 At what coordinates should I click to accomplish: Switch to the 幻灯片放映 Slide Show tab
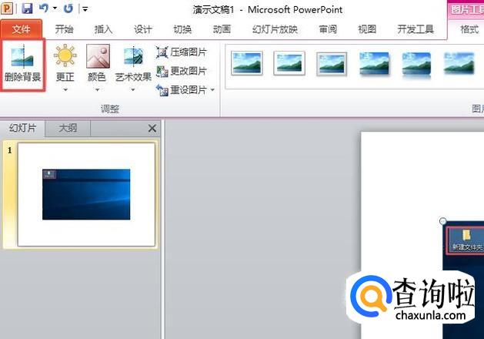coord(275,29)
